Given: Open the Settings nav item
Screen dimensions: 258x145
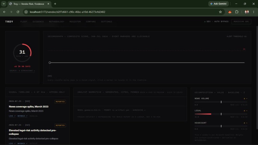Looking at the screenshot, I should pyautogui.click(x=107, y=21).
